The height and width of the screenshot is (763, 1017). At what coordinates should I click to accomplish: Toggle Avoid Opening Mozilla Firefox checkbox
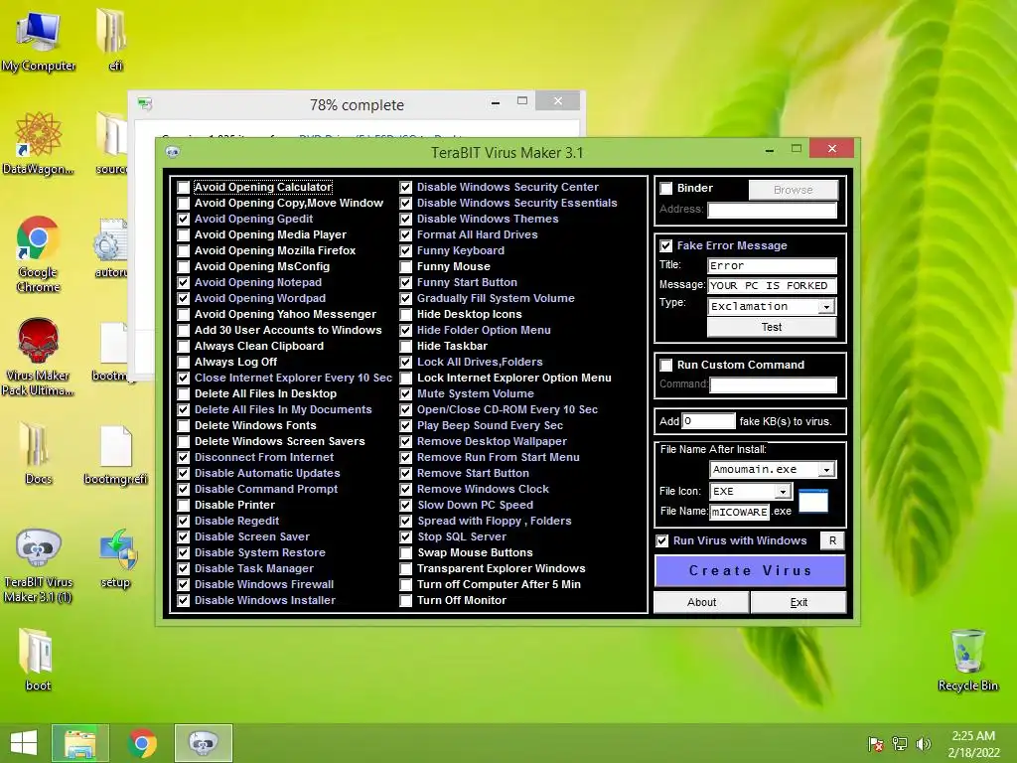(x=184, y=251)
